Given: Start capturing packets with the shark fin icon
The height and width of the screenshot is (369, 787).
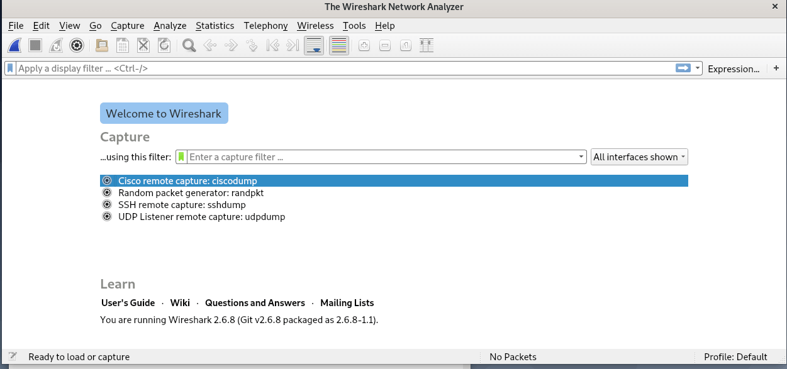Looking at the screenshot, I should pos(16,45).
